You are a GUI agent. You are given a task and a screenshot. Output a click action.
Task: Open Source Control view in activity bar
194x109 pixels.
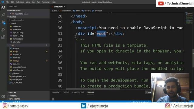pos(3,22)
